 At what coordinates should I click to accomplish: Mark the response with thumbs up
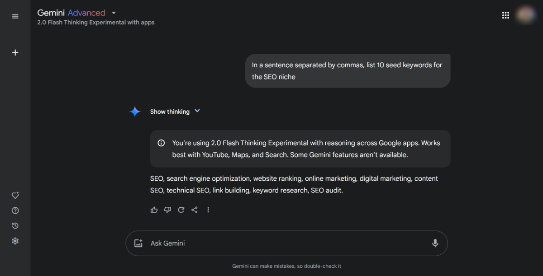coord(154,210)
